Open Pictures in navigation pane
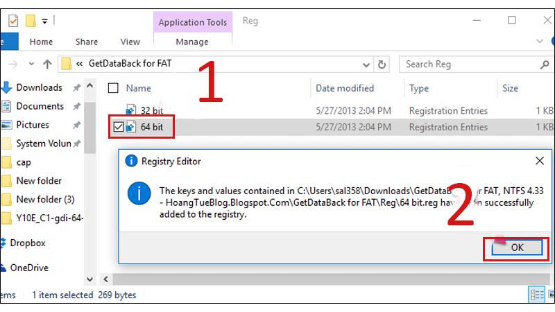This screenshot has width=555, height=312. click(x=33, y=125)
